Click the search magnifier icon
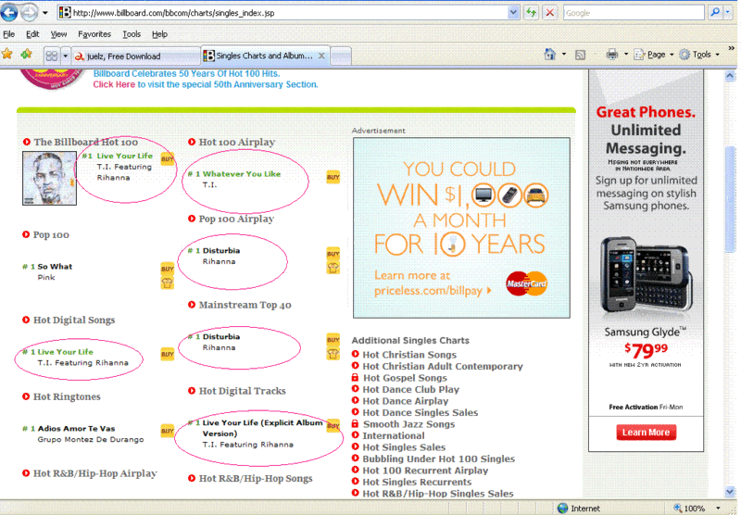Screen dimensions: 741x515 [715, 13]
